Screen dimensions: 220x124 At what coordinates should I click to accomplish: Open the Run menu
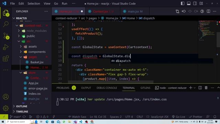[64, 3]
